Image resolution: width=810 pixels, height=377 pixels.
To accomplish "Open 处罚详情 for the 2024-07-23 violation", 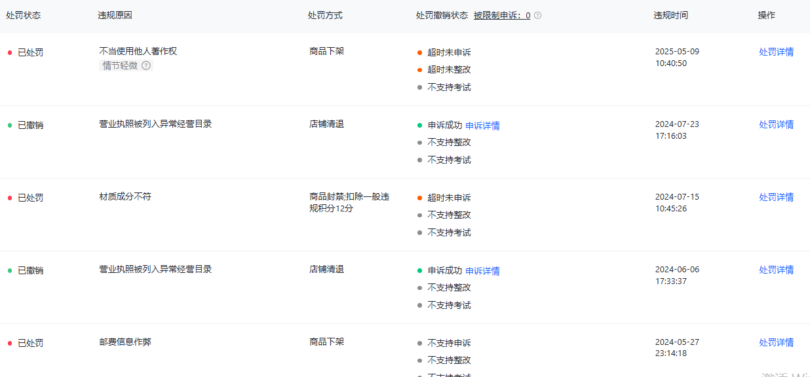I will [x=776, y=124].
